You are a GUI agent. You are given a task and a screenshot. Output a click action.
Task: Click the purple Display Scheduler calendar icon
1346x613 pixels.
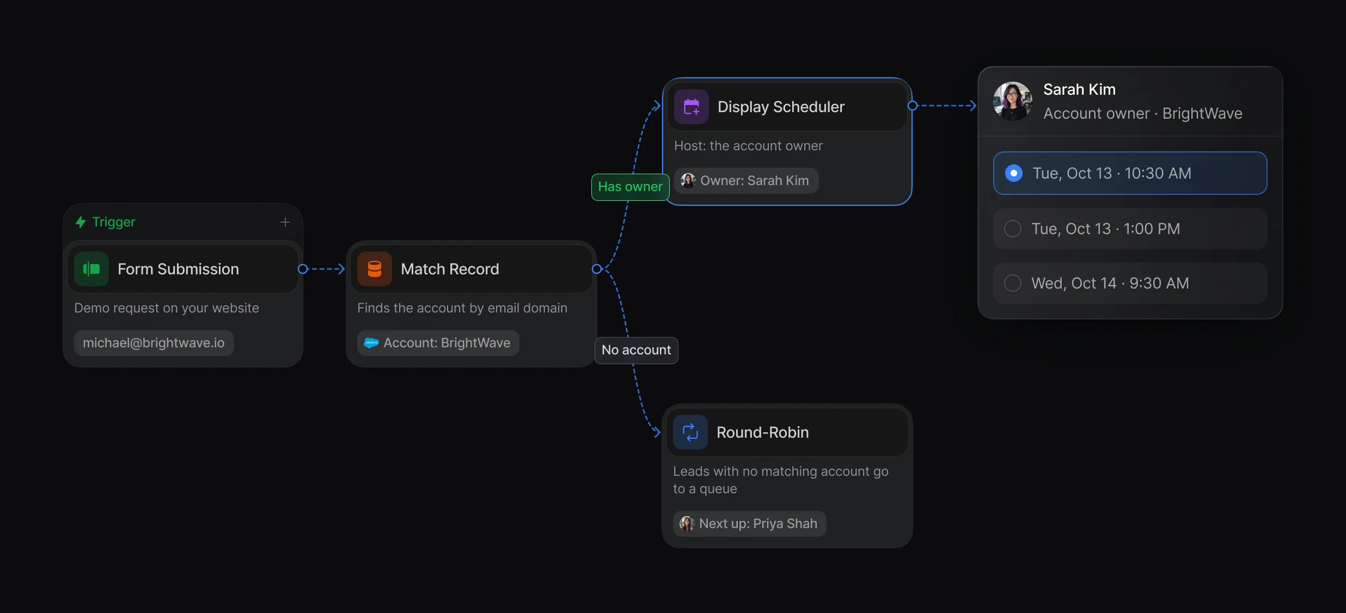pyautogui.click(x=692, y=107)
